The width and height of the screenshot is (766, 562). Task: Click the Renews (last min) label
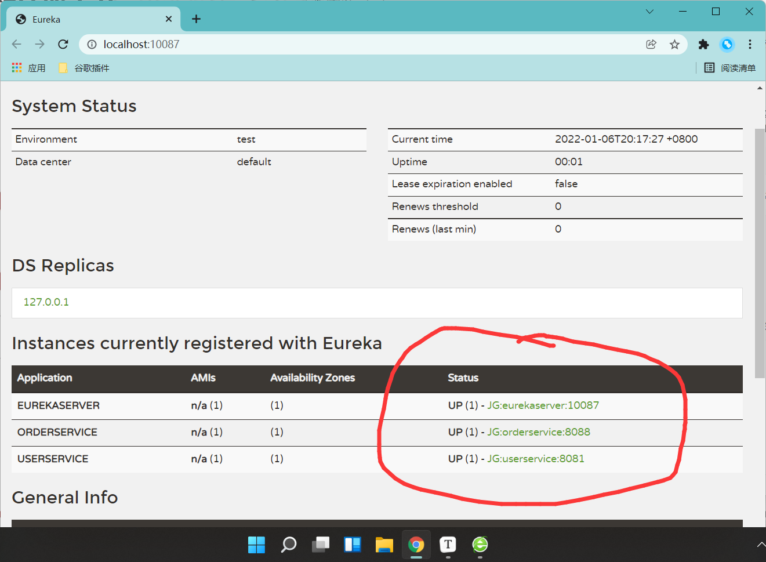coord(434,229)
